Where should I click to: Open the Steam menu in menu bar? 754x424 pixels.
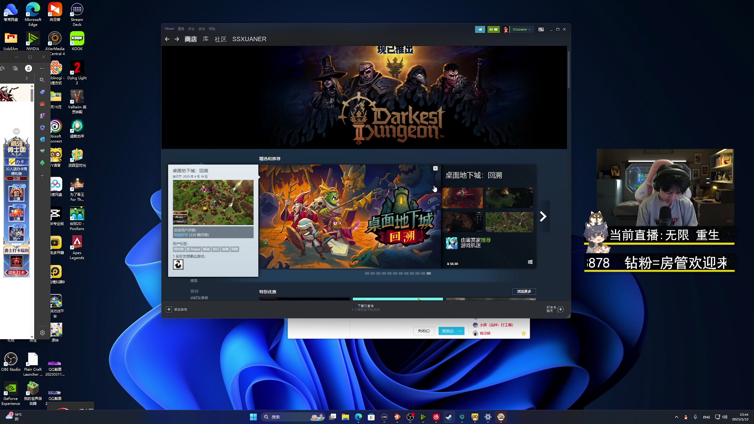pyautogui.click(x=169, y=29)
